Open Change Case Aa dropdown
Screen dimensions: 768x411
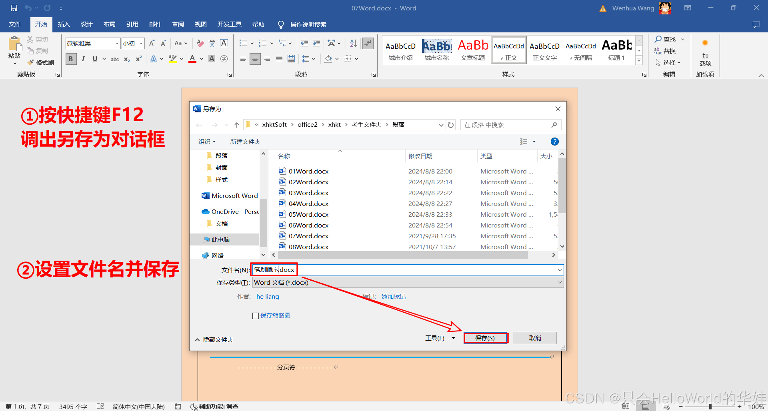point(181,43)
